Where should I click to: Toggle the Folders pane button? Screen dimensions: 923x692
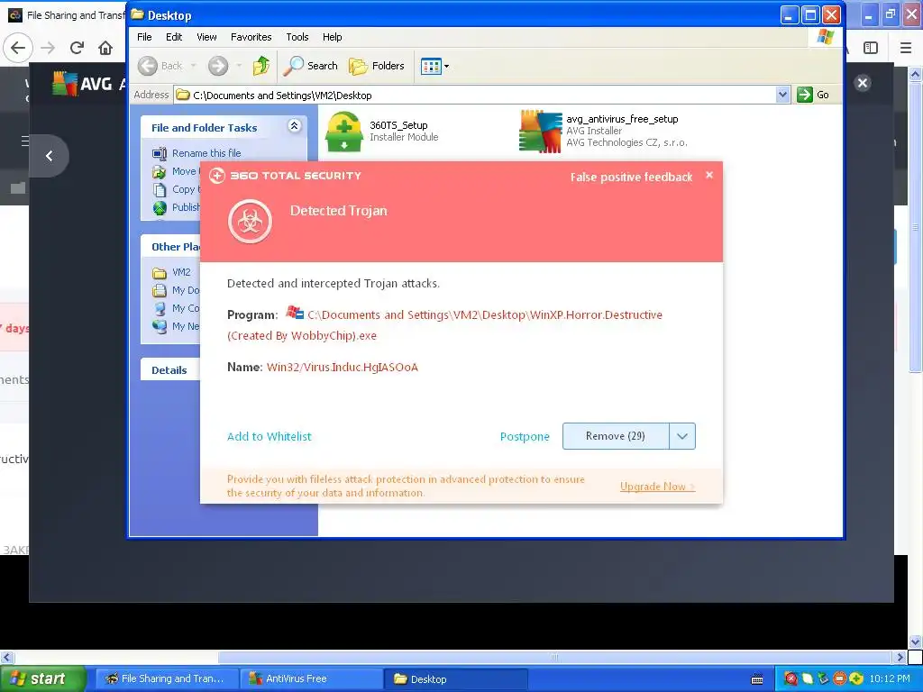377,66
